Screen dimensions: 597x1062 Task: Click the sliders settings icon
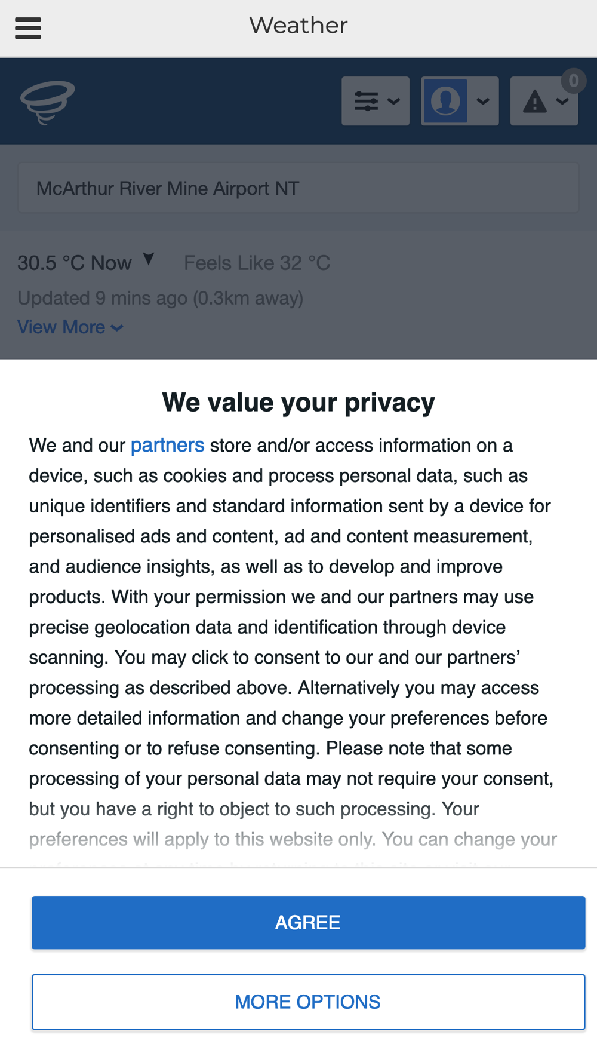pos(366,101)
